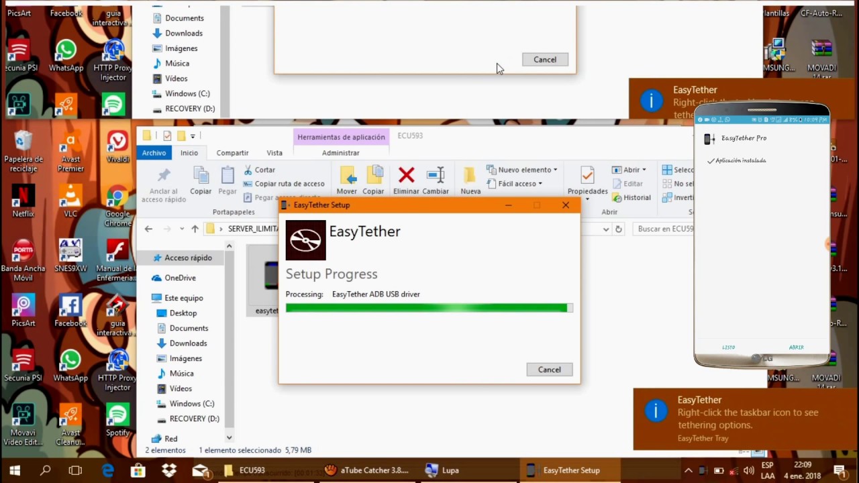Select OneDrive in navigation pane
This screenshot has height=483, width=859.
[173, 278]
